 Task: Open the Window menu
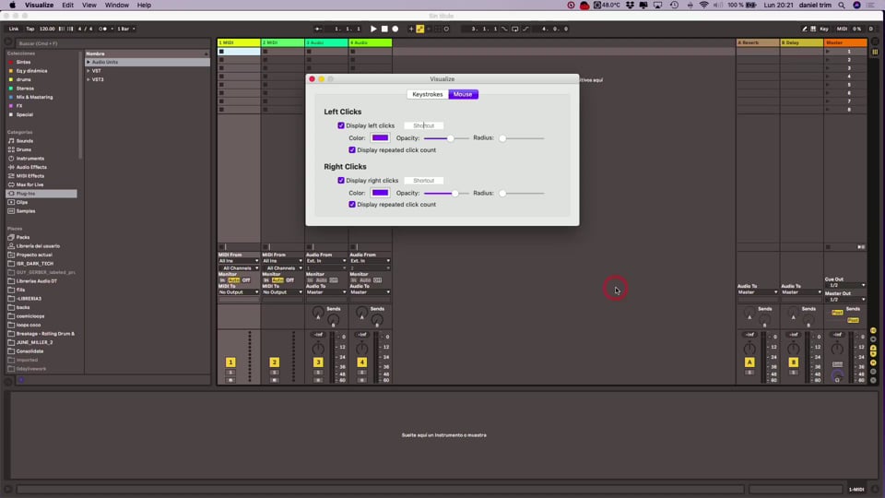coord(117,6)
